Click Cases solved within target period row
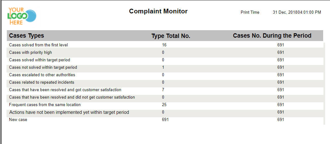The image size is (330, 144). point(165,60)
